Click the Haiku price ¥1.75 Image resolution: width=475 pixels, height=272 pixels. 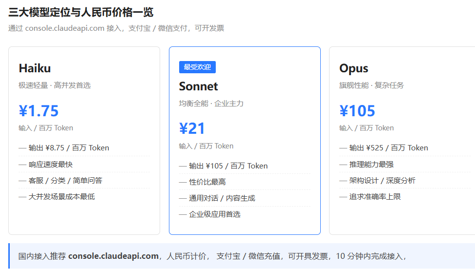click(x=39, y=111)
